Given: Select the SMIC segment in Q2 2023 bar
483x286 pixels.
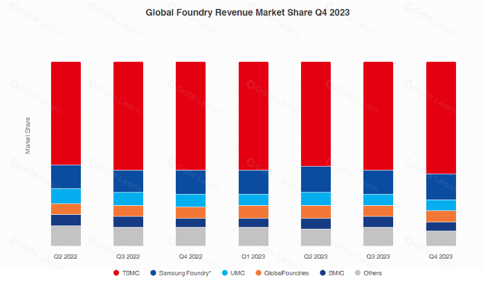Looking at the screenshot, I should click(316, 224).
